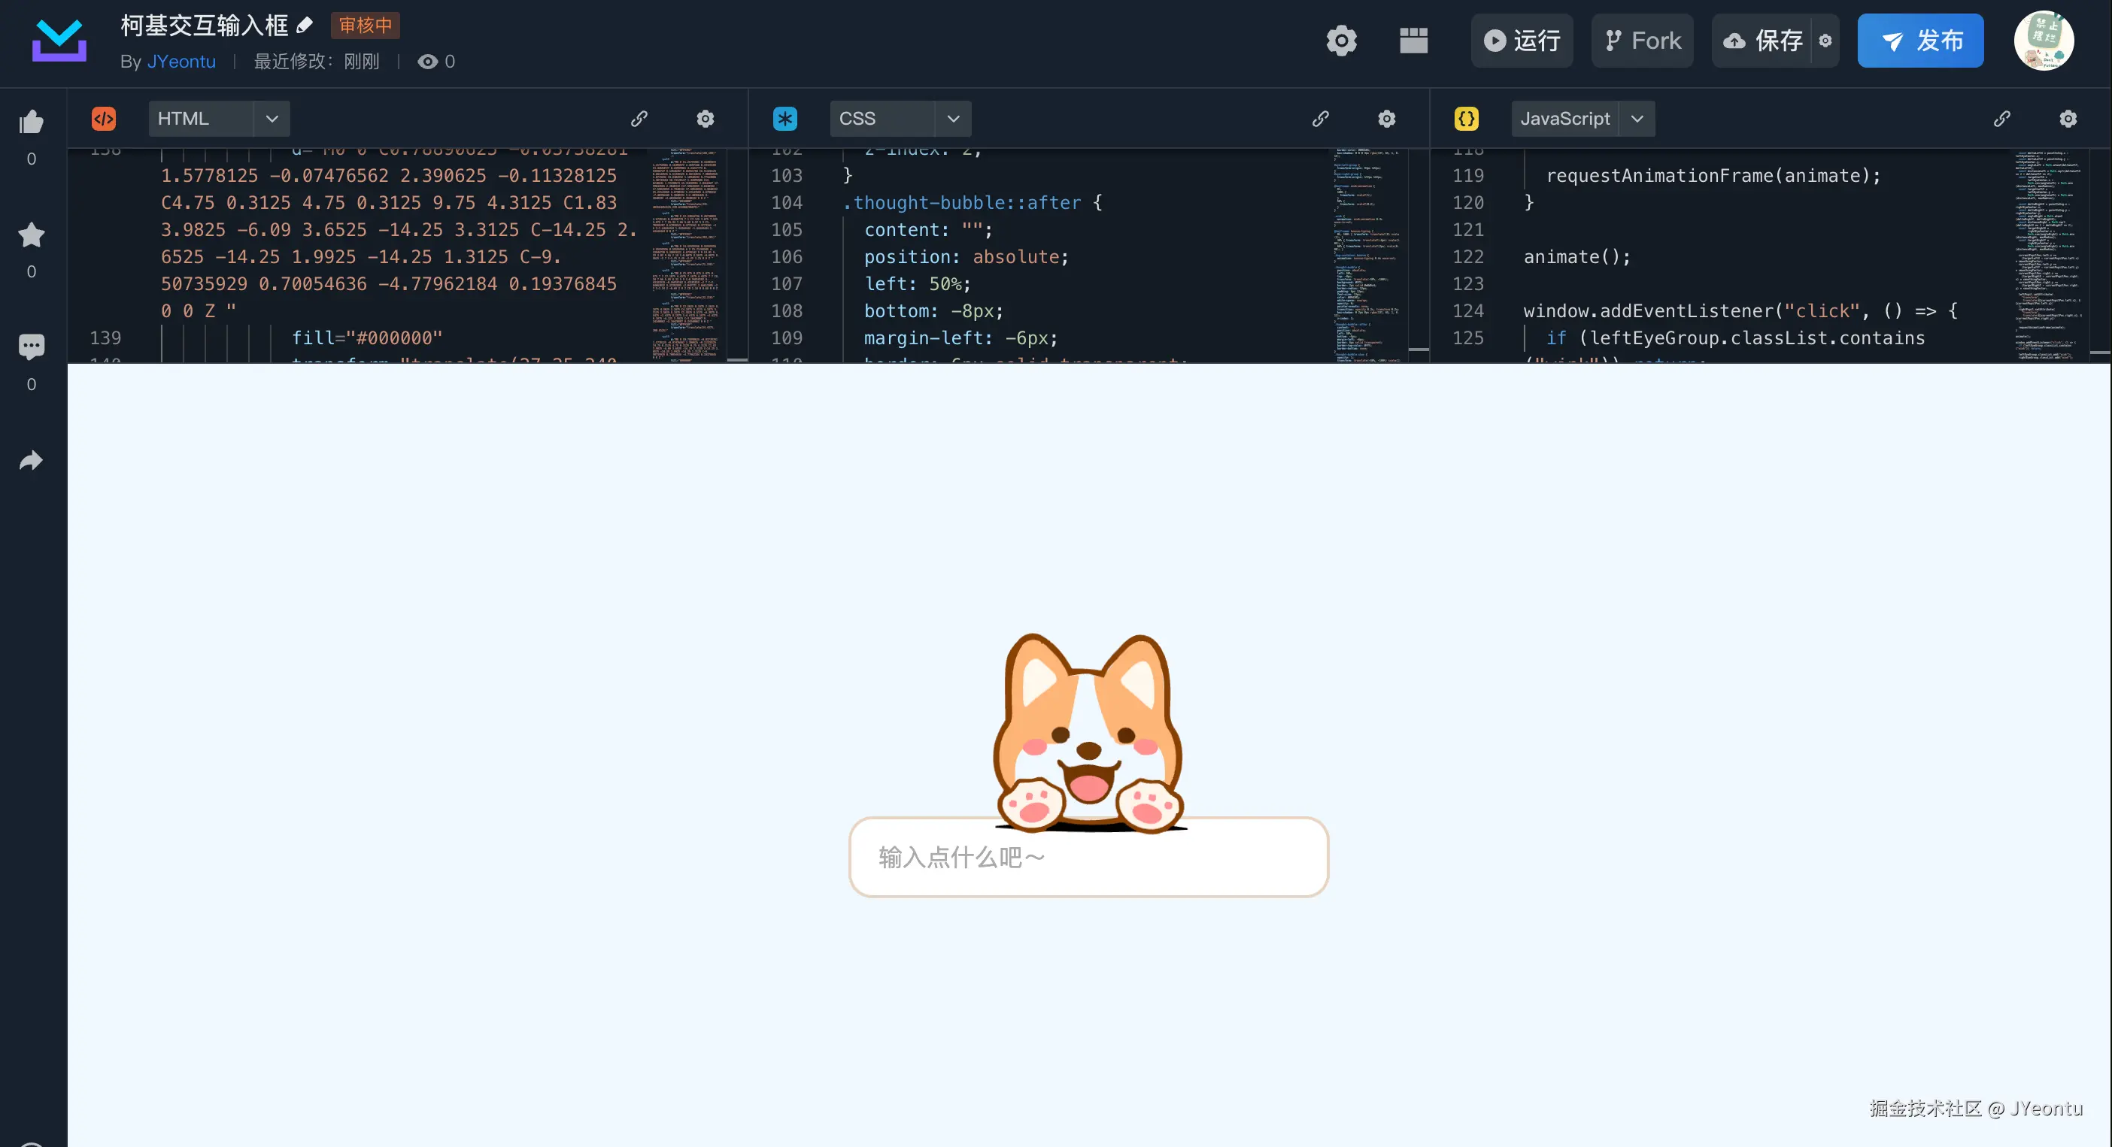Open global settings gear in header

(x=1341, y=40)
